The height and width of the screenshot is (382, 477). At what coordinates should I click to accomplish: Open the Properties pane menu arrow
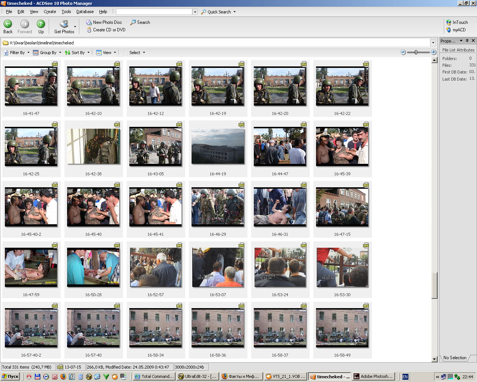coord(461,41)
